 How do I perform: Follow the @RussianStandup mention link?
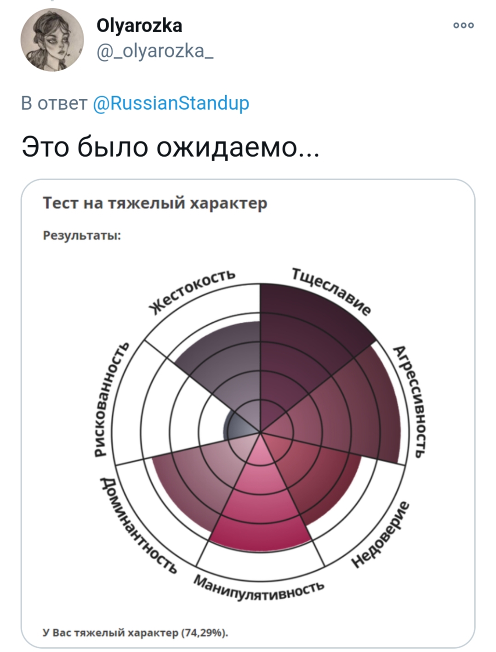(171, 103)
